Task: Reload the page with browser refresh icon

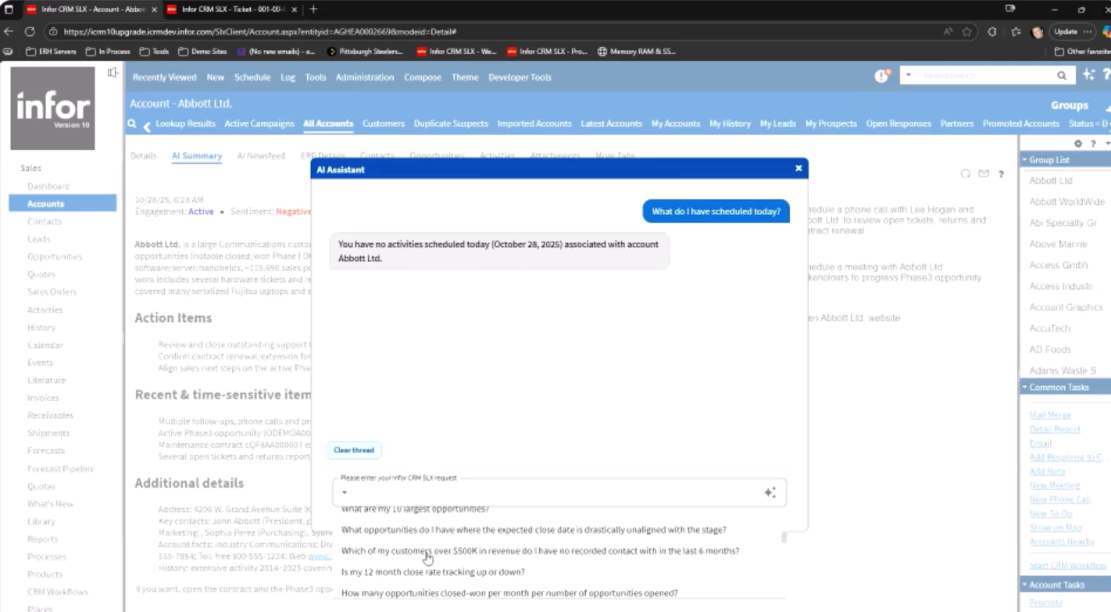Action: click(x=30, y=32)
